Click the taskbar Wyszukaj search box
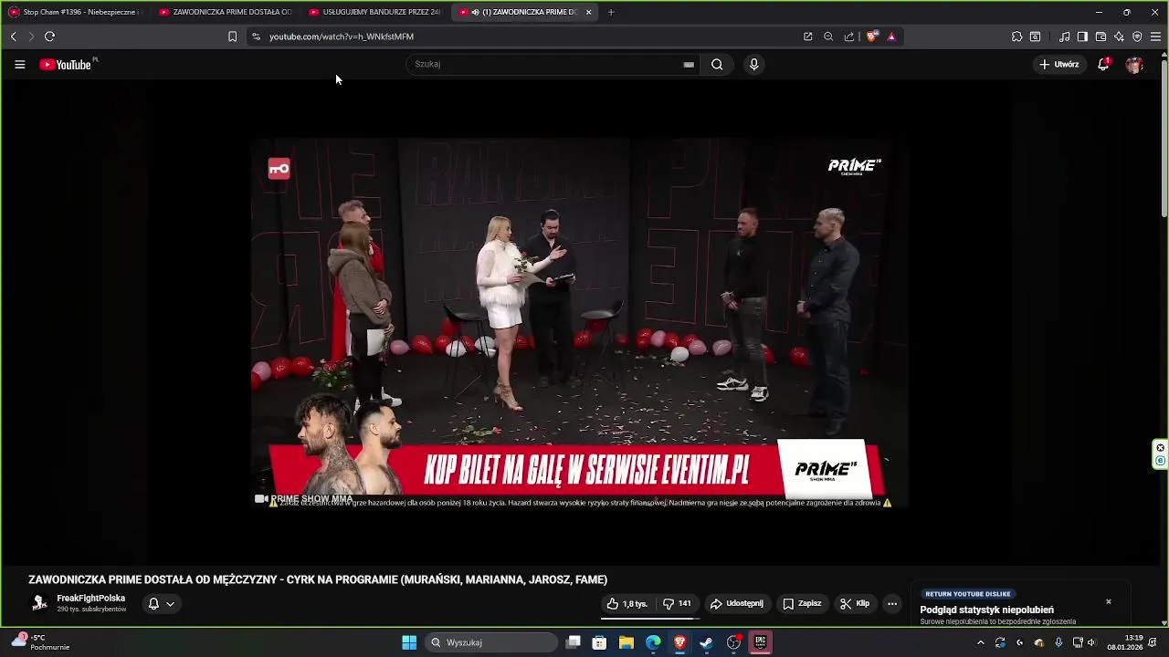Viewport: 1169px width, 657px height. pyautogui.click(x=491, y=642)
